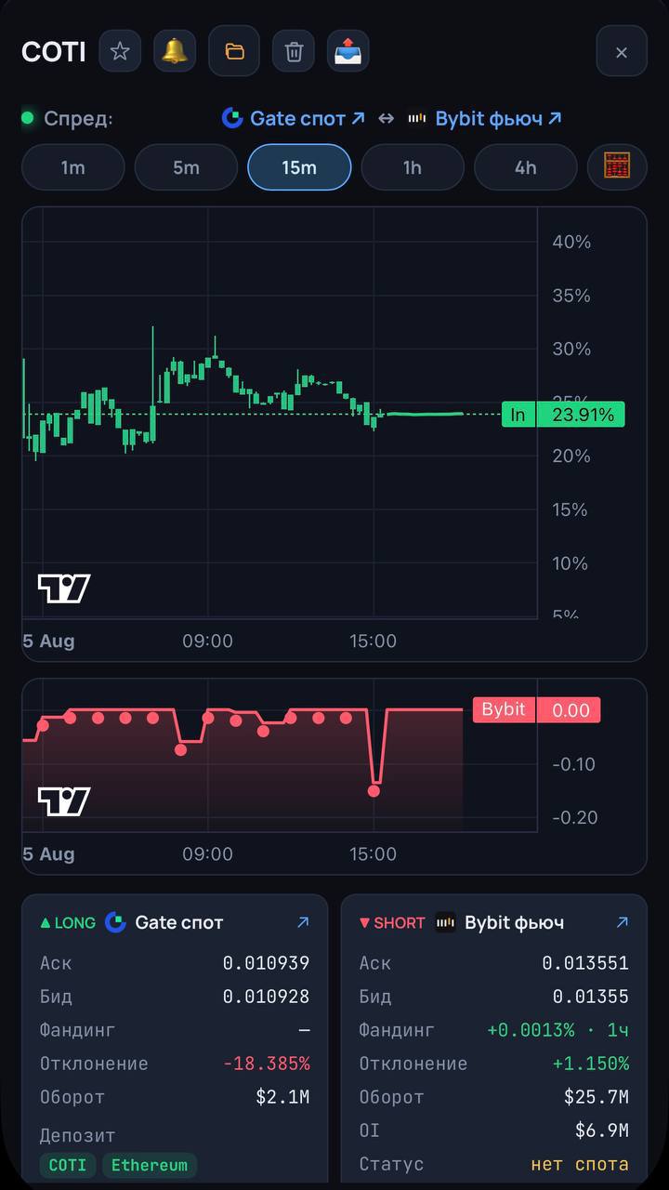Click the Спред: label

(x=78, y=119)
